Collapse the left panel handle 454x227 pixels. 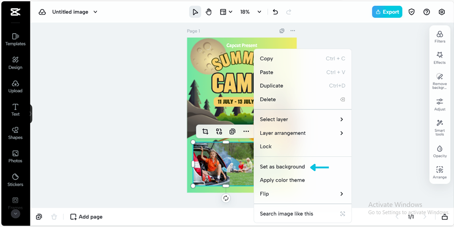point(31,114)
